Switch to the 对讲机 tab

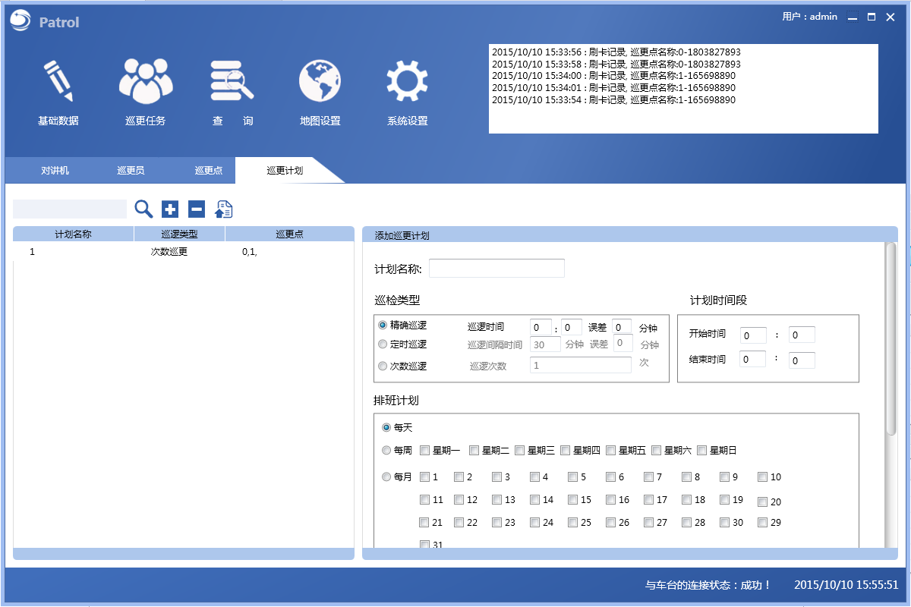click(55, 171)
